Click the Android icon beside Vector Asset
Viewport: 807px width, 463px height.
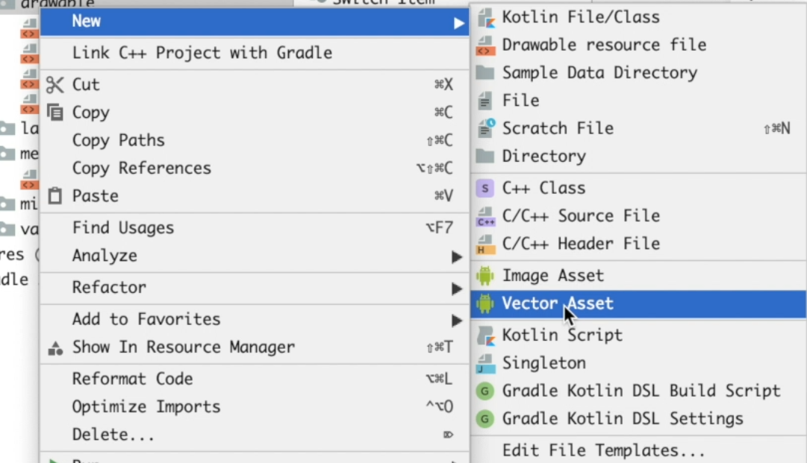coord(485,303)
